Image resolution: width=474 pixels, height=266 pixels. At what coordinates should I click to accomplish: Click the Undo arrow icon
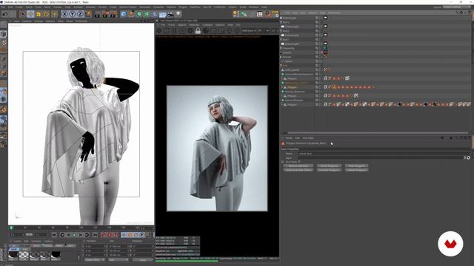(x=5, y=14)
